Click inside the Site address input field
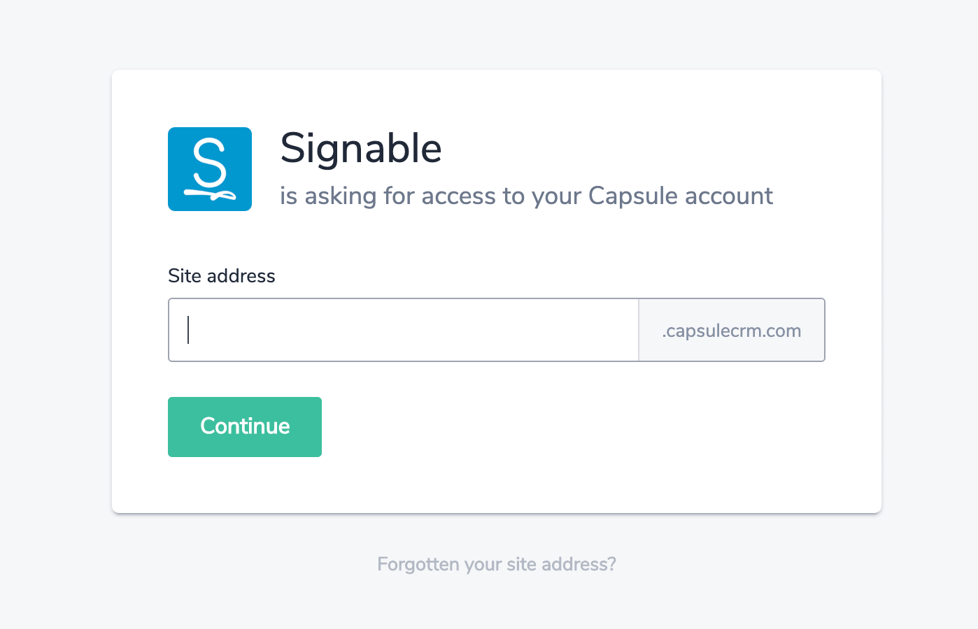The width and height of the screenshot is (978, 629). pyautogui.click(x=403, y=330)
